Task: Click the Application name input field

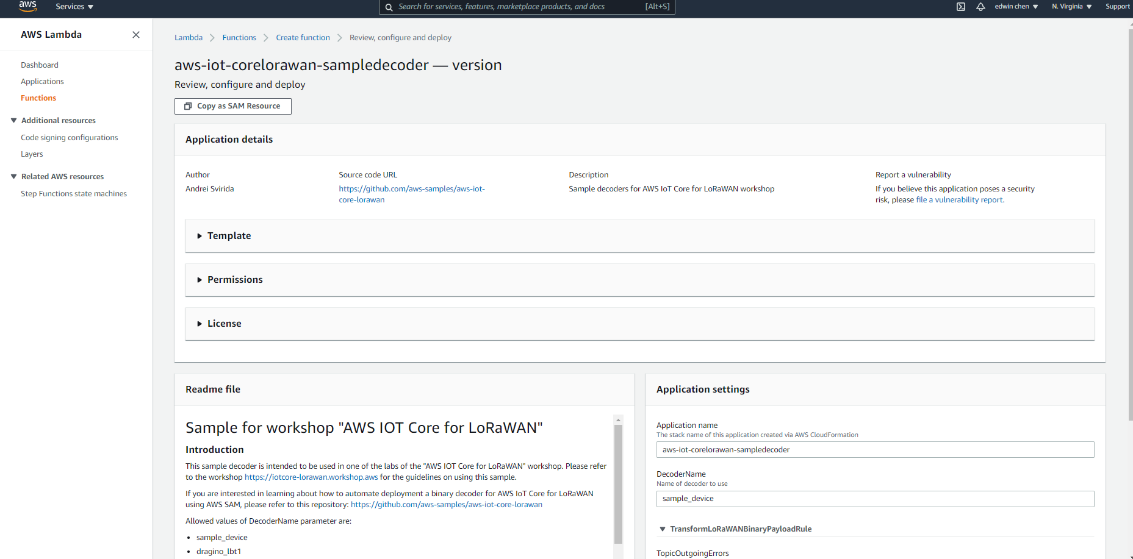Action: coord(875,450)
